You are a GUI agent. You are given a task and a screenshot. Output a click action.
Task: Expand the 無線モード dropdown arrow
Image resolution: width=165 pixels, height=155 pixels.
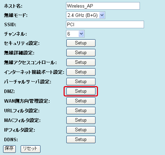click(x=102, y=15)
